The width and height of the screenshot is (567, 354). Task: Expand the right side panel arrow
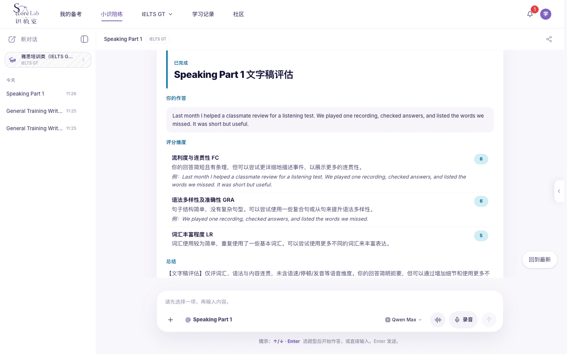559,191
